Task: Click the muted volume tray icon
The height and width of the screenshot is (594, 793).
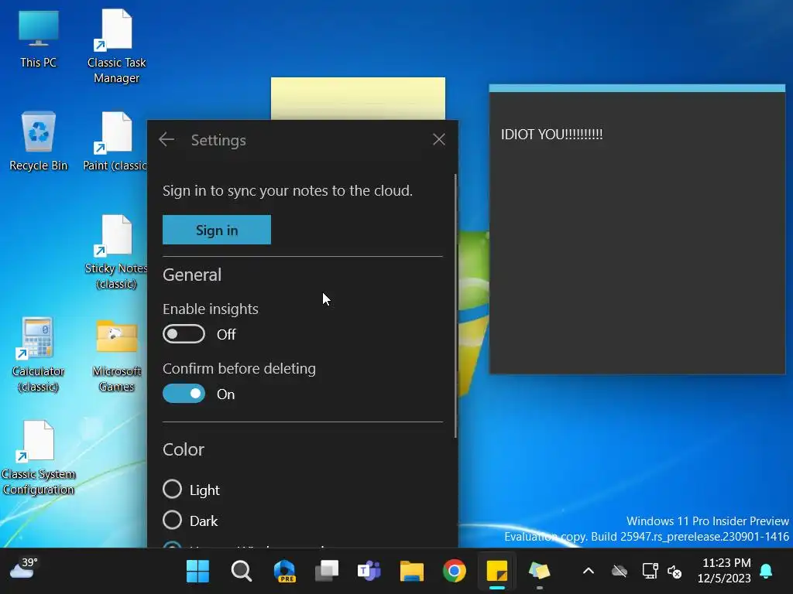Action: [675, 572]
